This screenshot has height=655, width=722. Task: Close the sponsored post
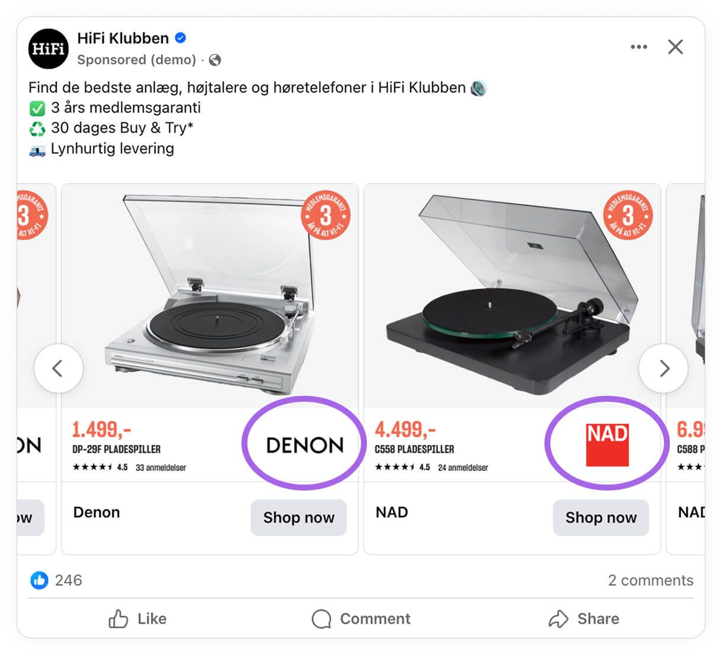pyautogui.click(x=675, y=47)
